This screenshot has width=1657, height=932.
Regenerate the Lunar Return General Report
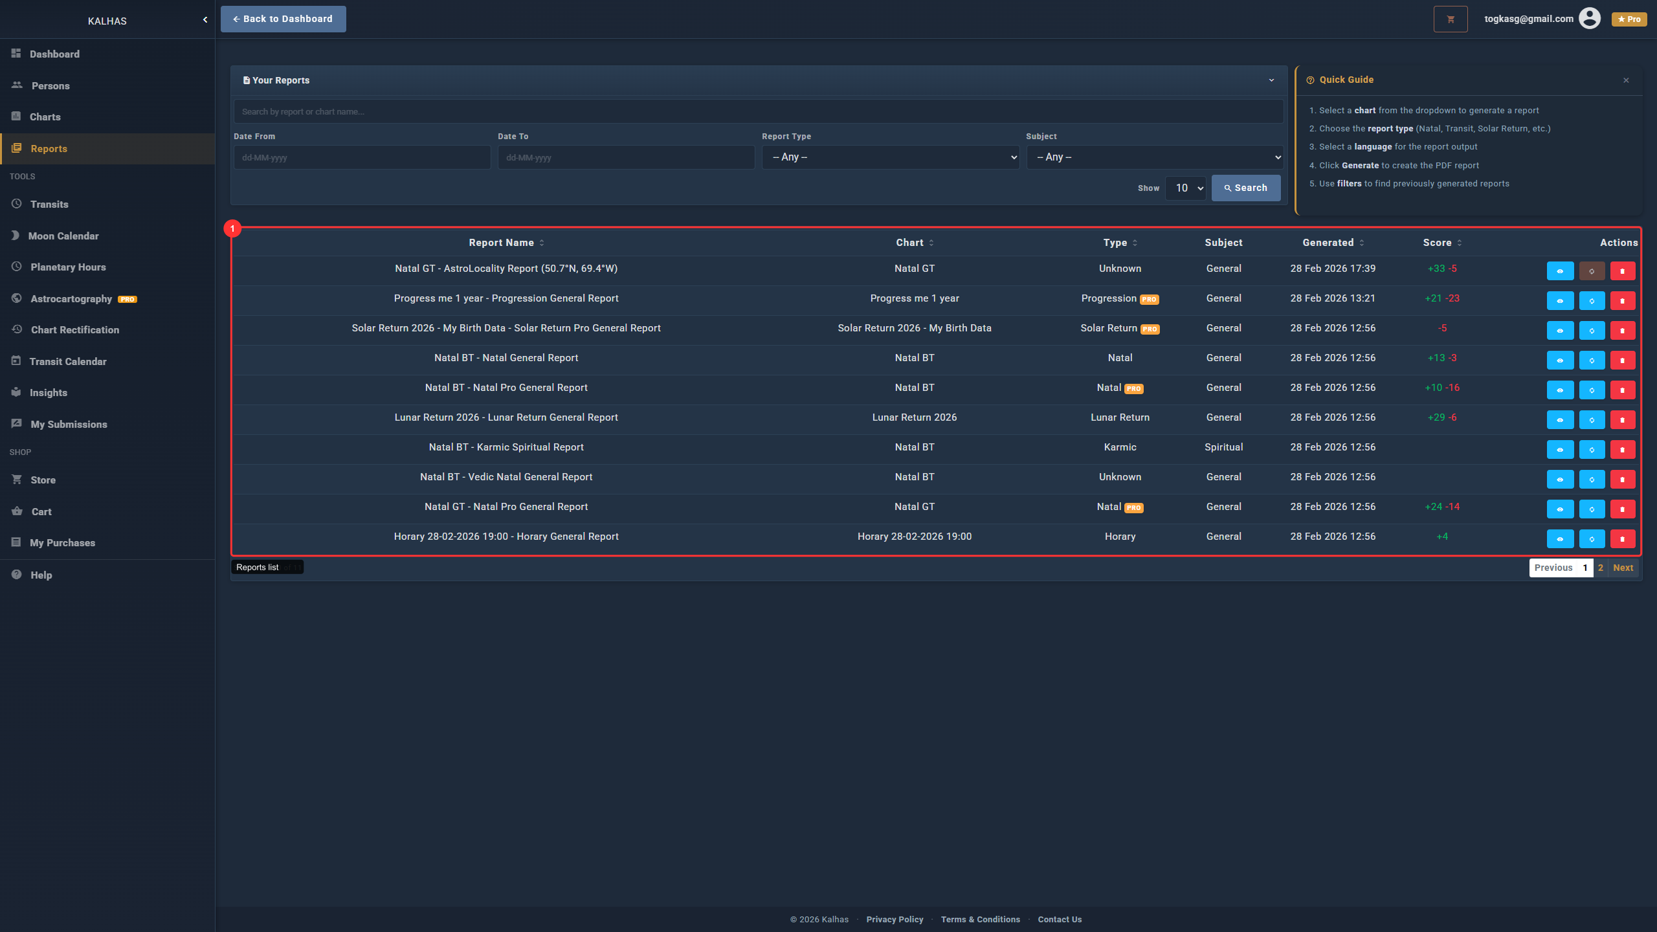(1591, 419)
